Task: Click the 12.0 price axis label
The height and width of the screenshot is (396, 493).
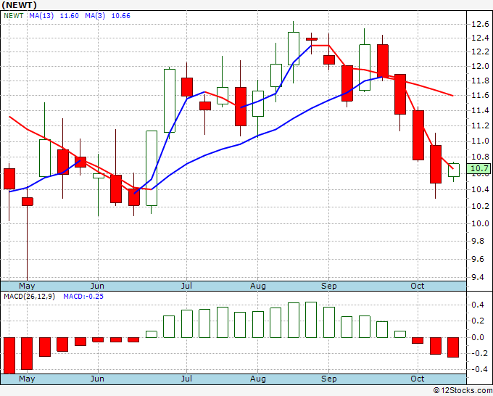Action: tap(480, 66)
